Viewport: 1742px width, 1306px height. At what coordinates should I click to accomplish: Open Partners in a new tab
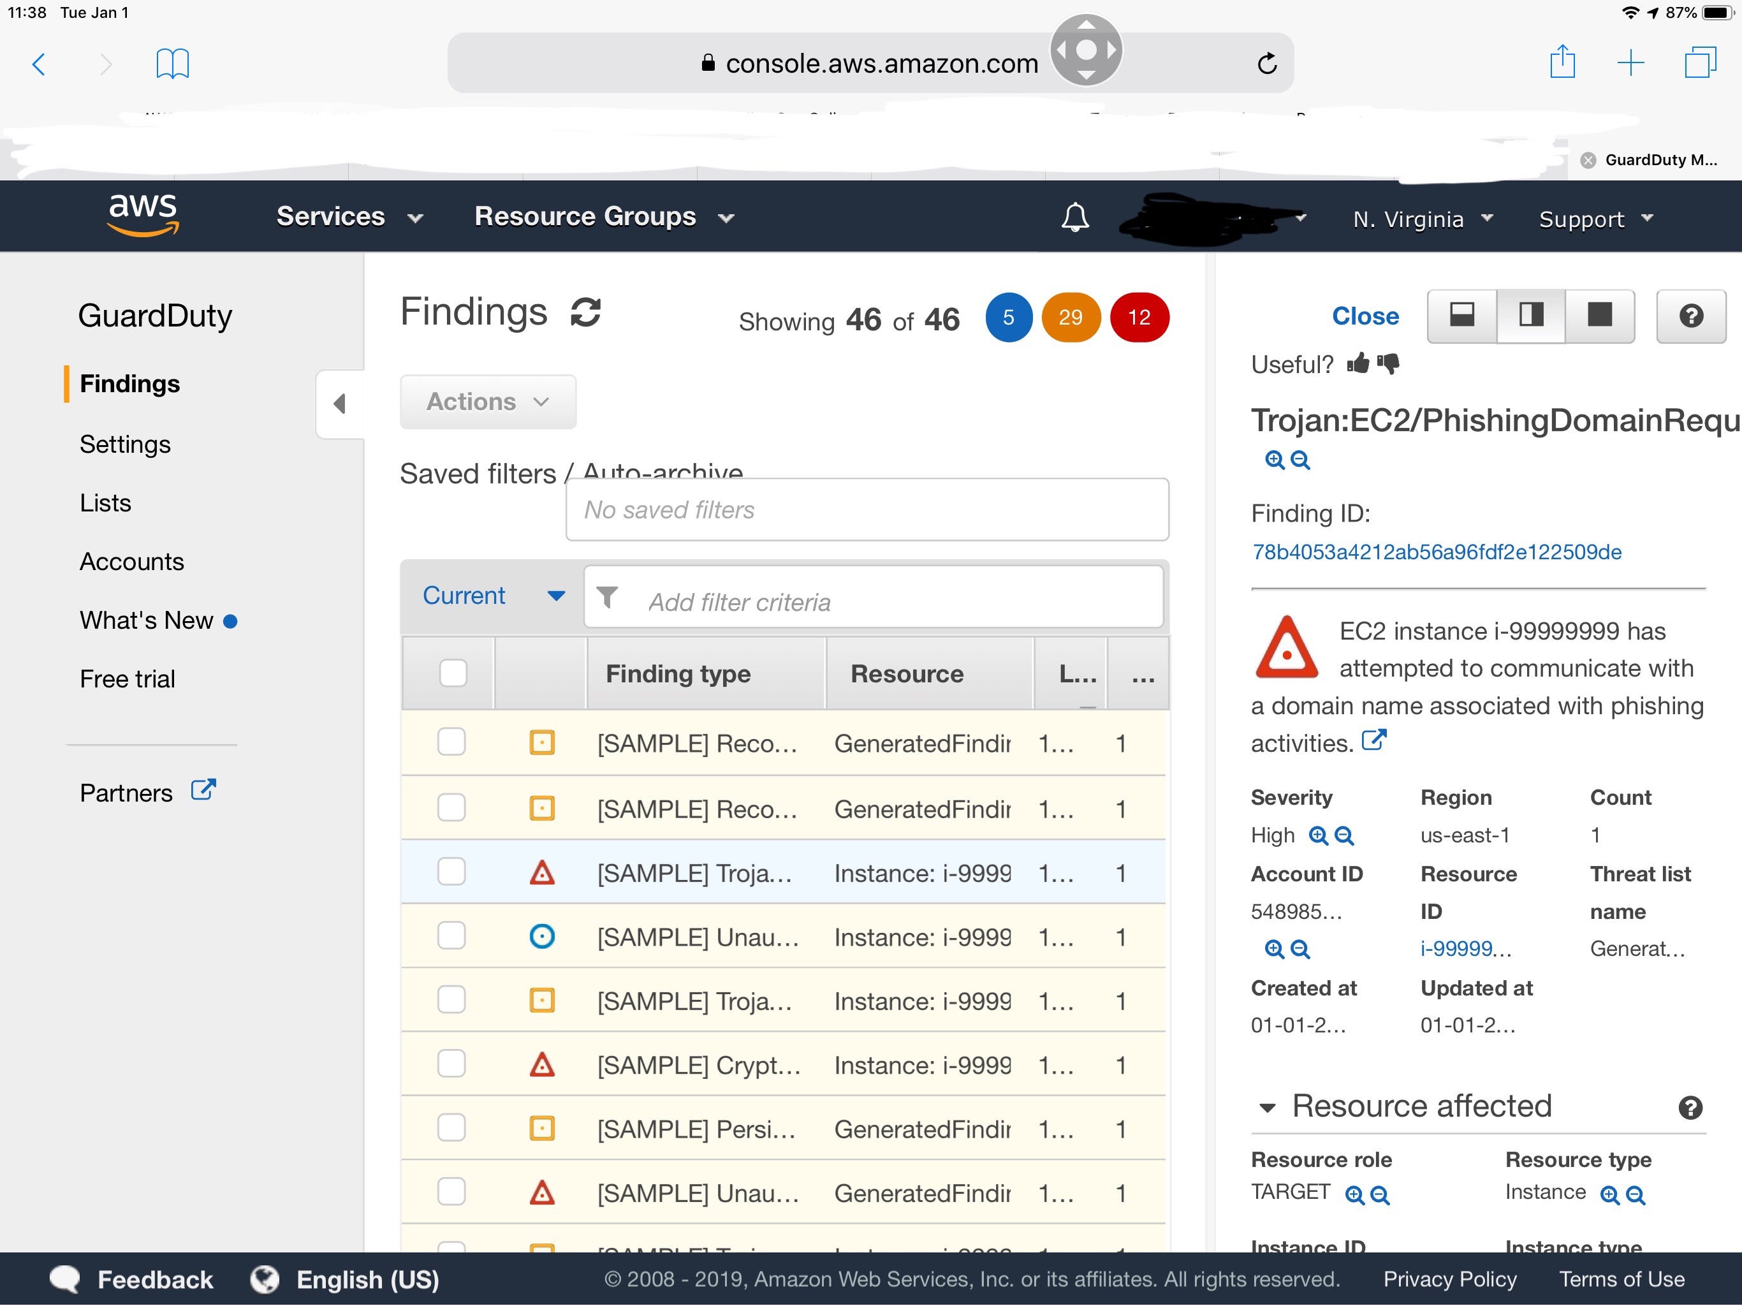[202, 791]
